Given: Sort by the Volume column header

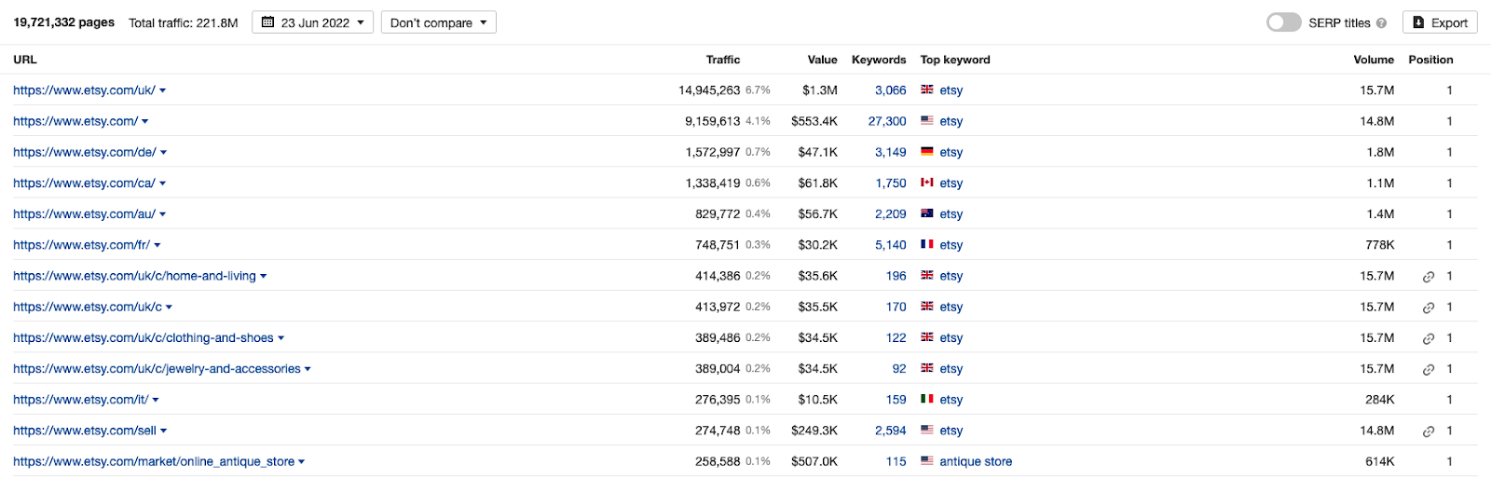Looking at the screenshot, I should [1373, 60].
